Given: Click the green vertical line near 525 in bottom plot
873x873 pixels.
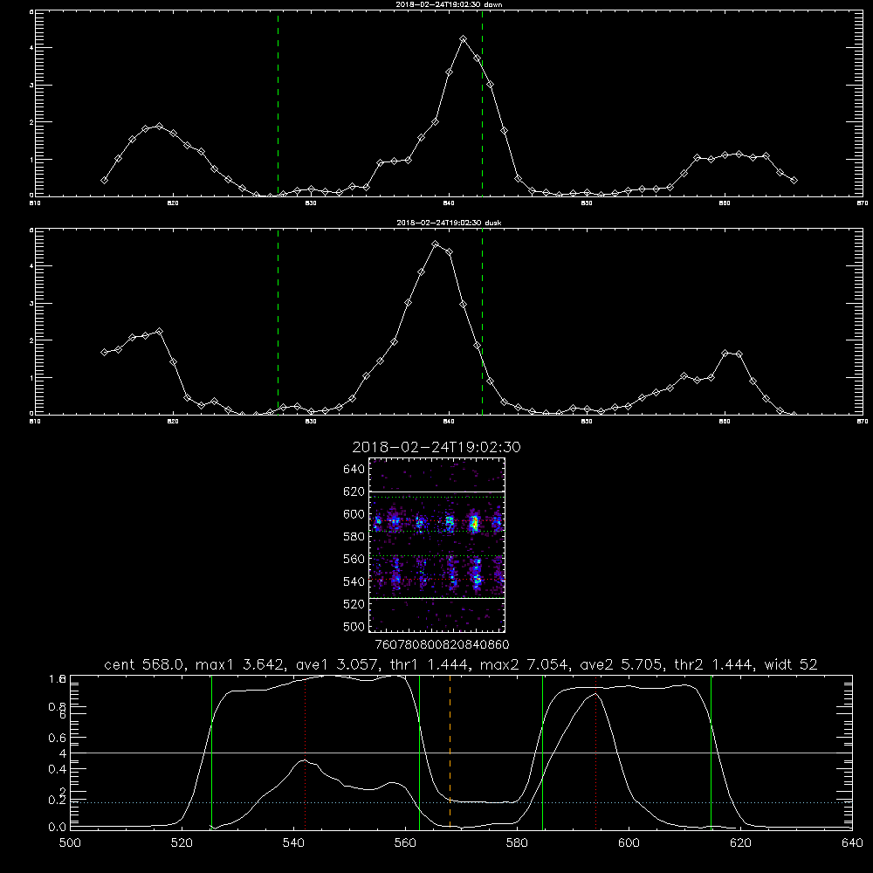Looking at the screenshot, I should click(211, 751).
